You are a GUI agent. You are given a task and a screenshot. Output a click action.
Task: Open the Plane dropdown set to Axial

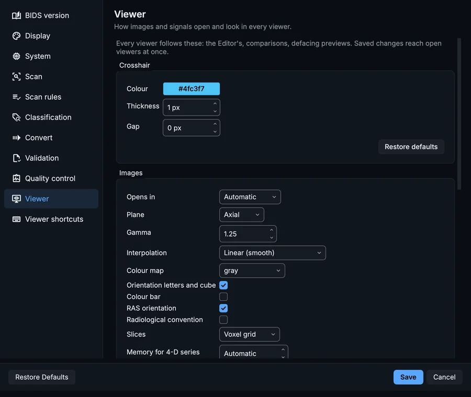(x=241, y=215)
